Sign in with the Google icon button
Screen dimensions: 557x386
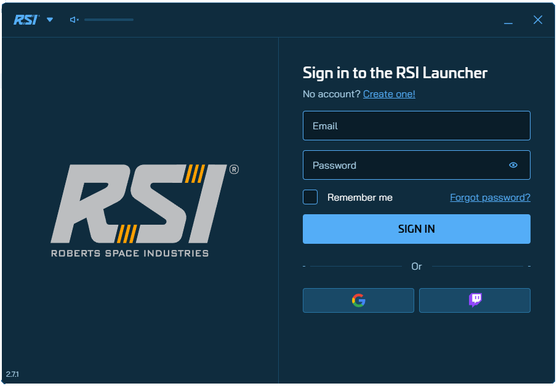358,300
